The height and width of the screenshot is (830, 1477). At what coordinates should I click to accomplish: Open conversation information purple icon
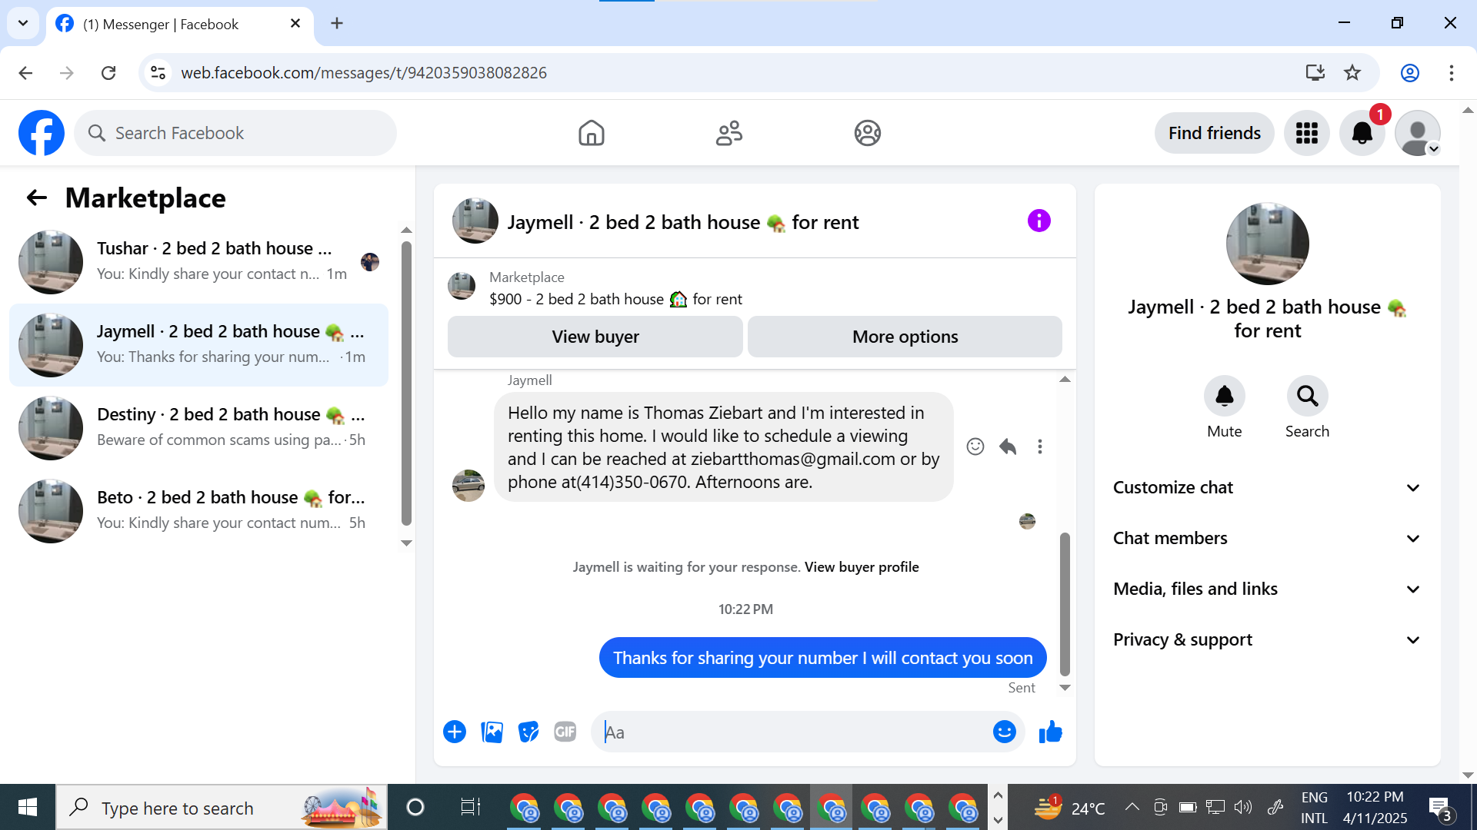[1039, 221]
